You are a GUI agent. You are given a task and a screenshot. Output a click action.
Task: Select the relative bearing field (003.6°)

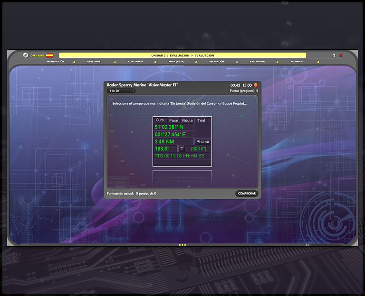click(x=199, y=148)
